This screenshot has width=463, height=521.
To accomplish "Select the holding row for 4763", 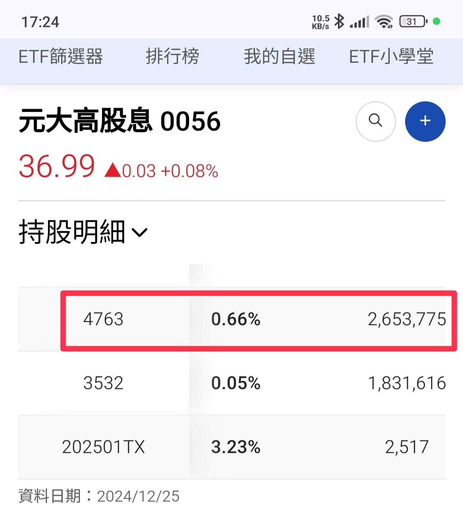I will [x=232, y=319].
